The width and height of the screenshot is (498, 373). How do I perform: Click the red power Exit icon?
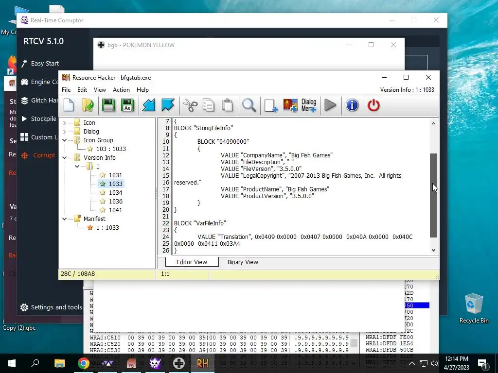373,105
